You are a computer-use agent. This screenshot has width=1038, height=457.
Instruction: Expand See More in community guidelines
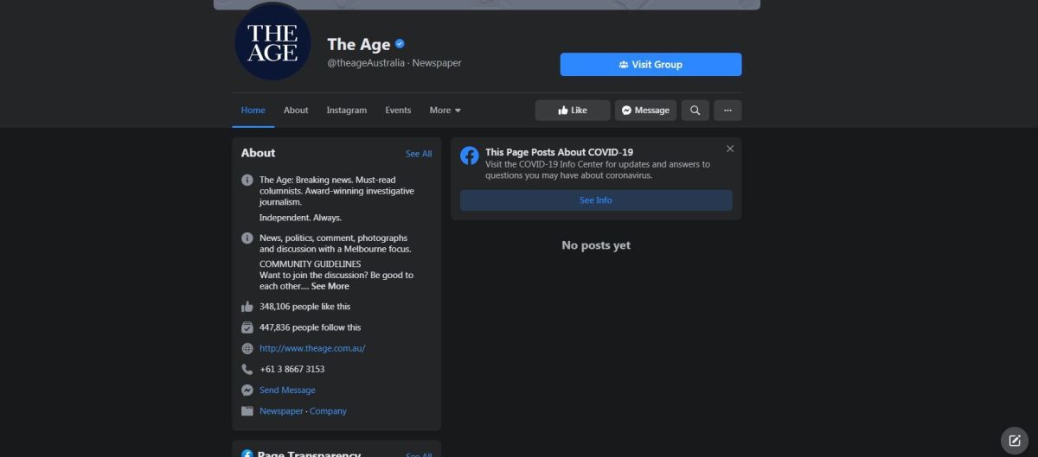(x=330, y=286)
